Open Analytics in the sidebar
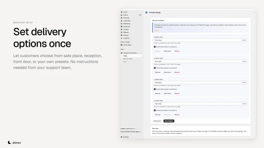This screenshot has width=264, height=148. click(x=126, y=38)
